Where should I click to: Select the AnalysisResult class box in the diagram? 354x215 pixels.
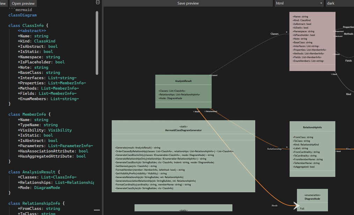(183, 91)
